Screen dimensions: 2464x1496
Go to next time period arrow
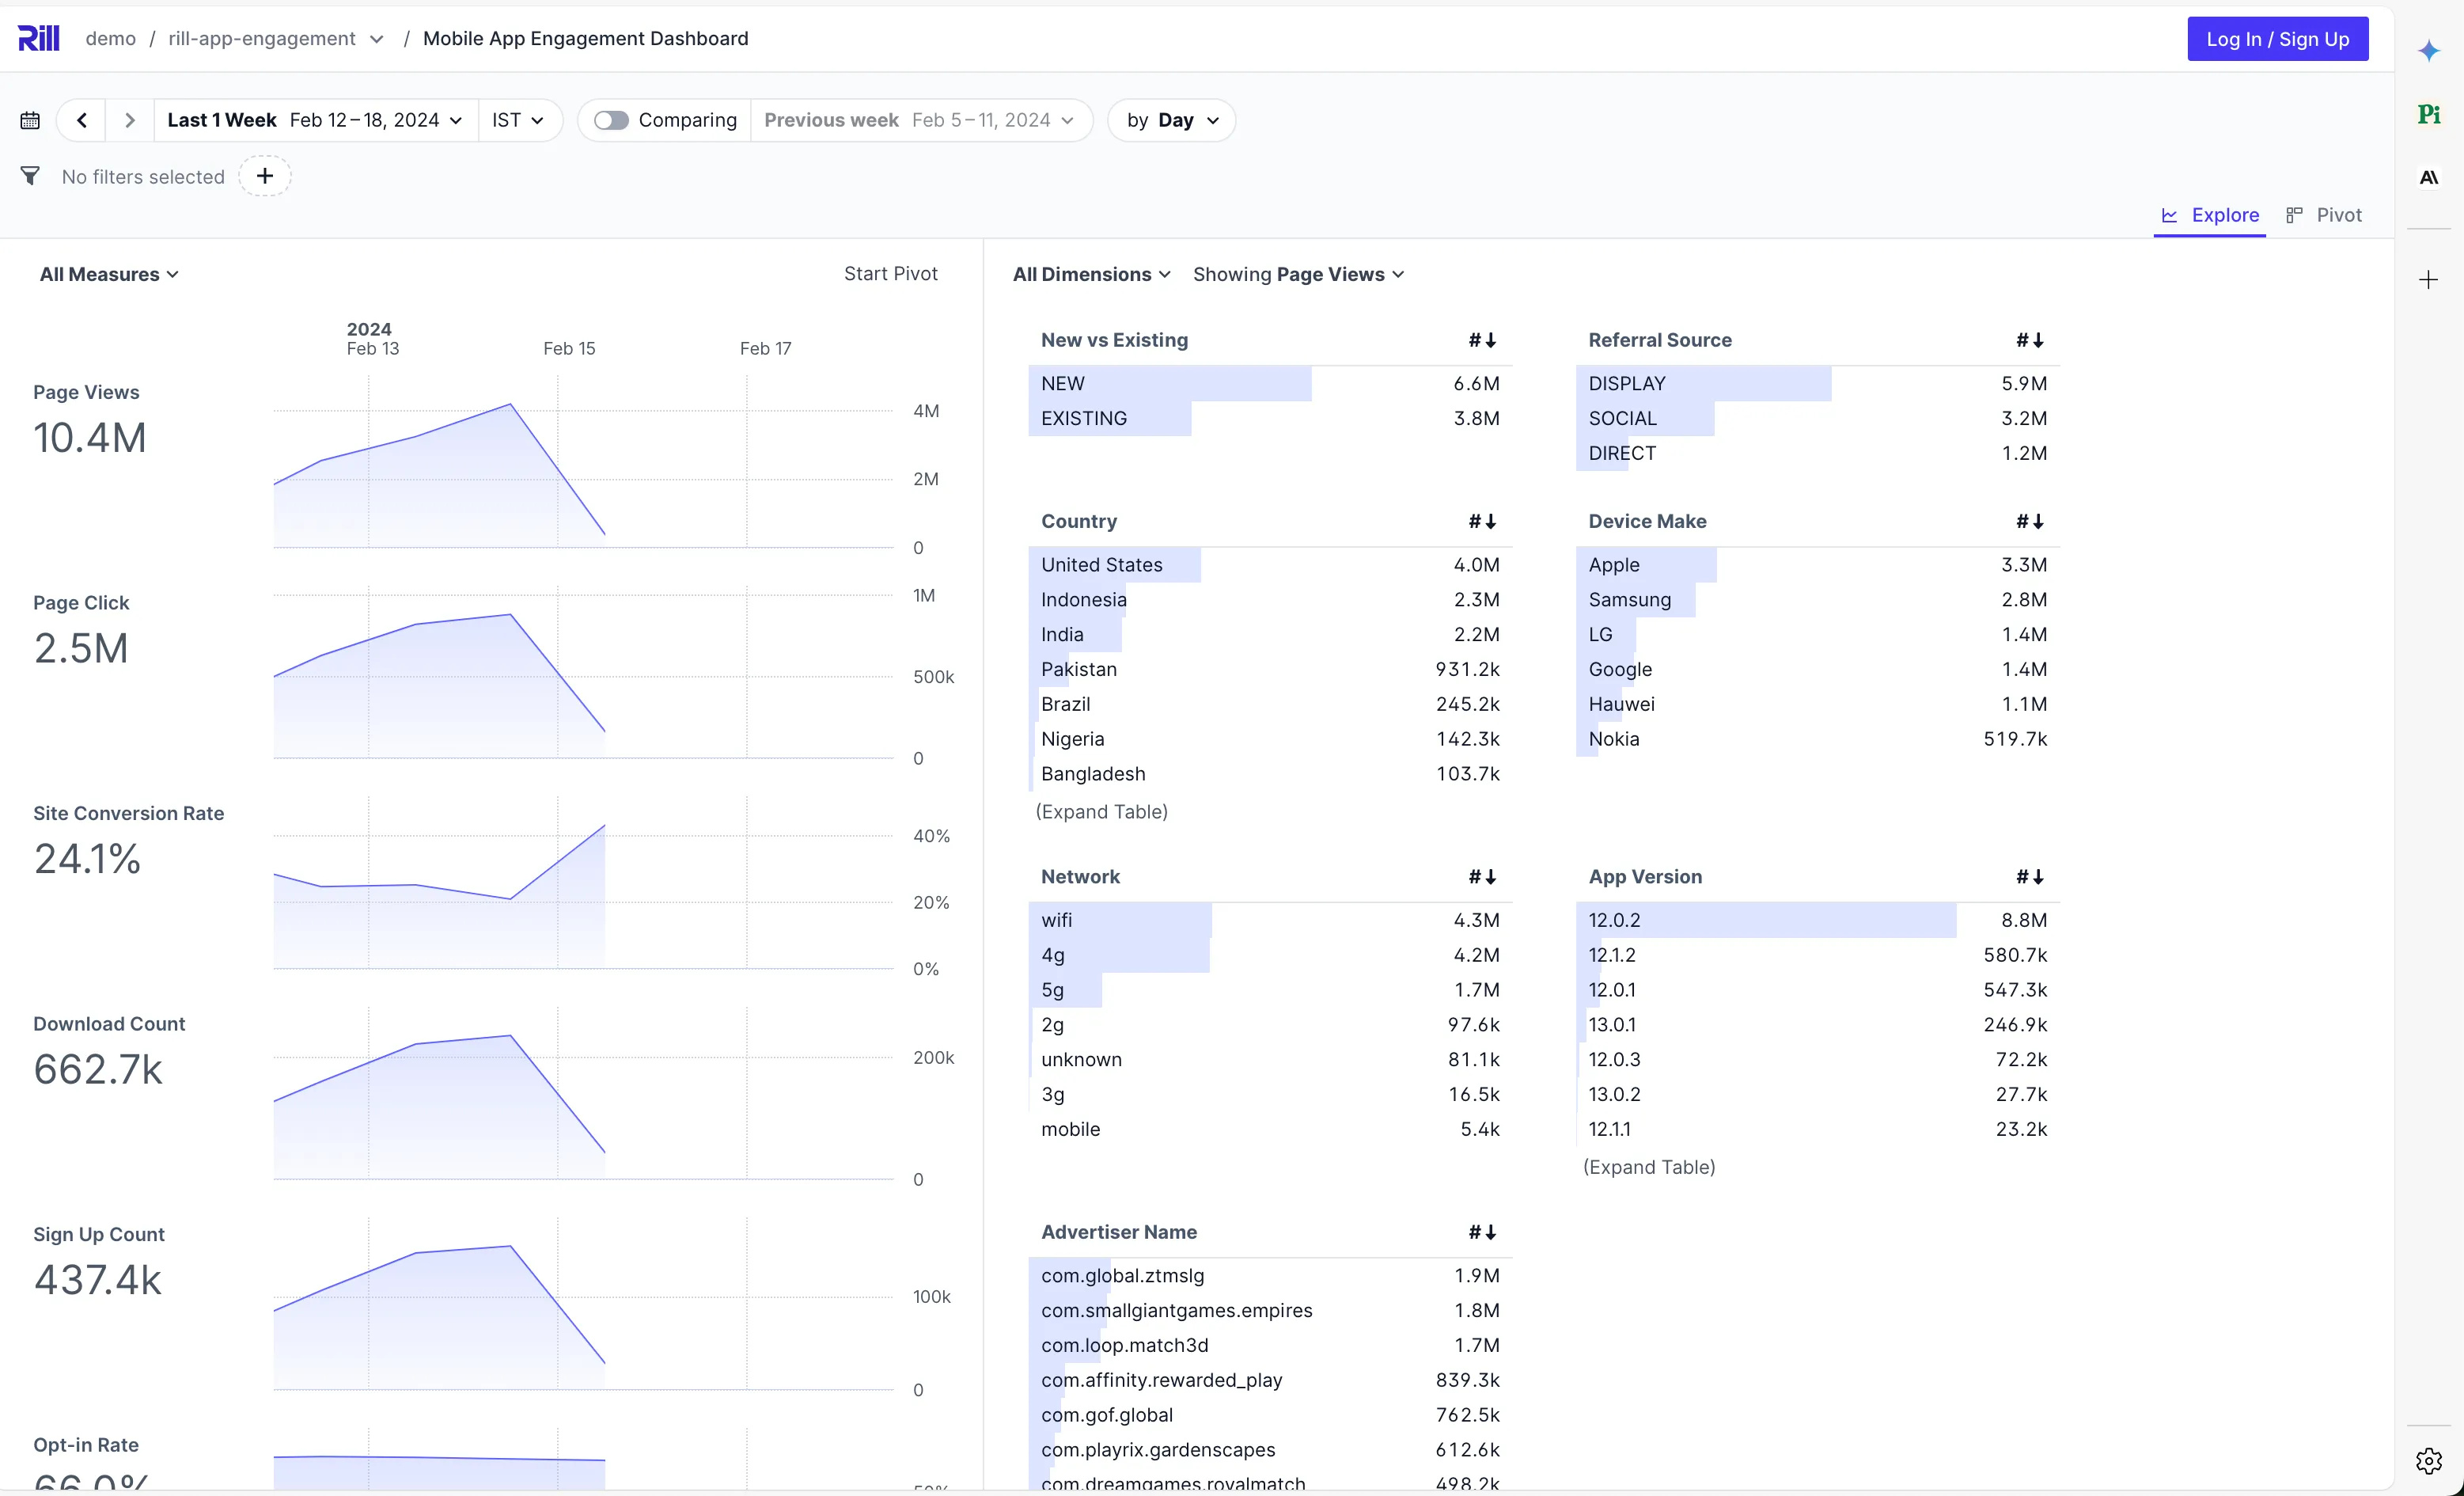click(129, 120)
